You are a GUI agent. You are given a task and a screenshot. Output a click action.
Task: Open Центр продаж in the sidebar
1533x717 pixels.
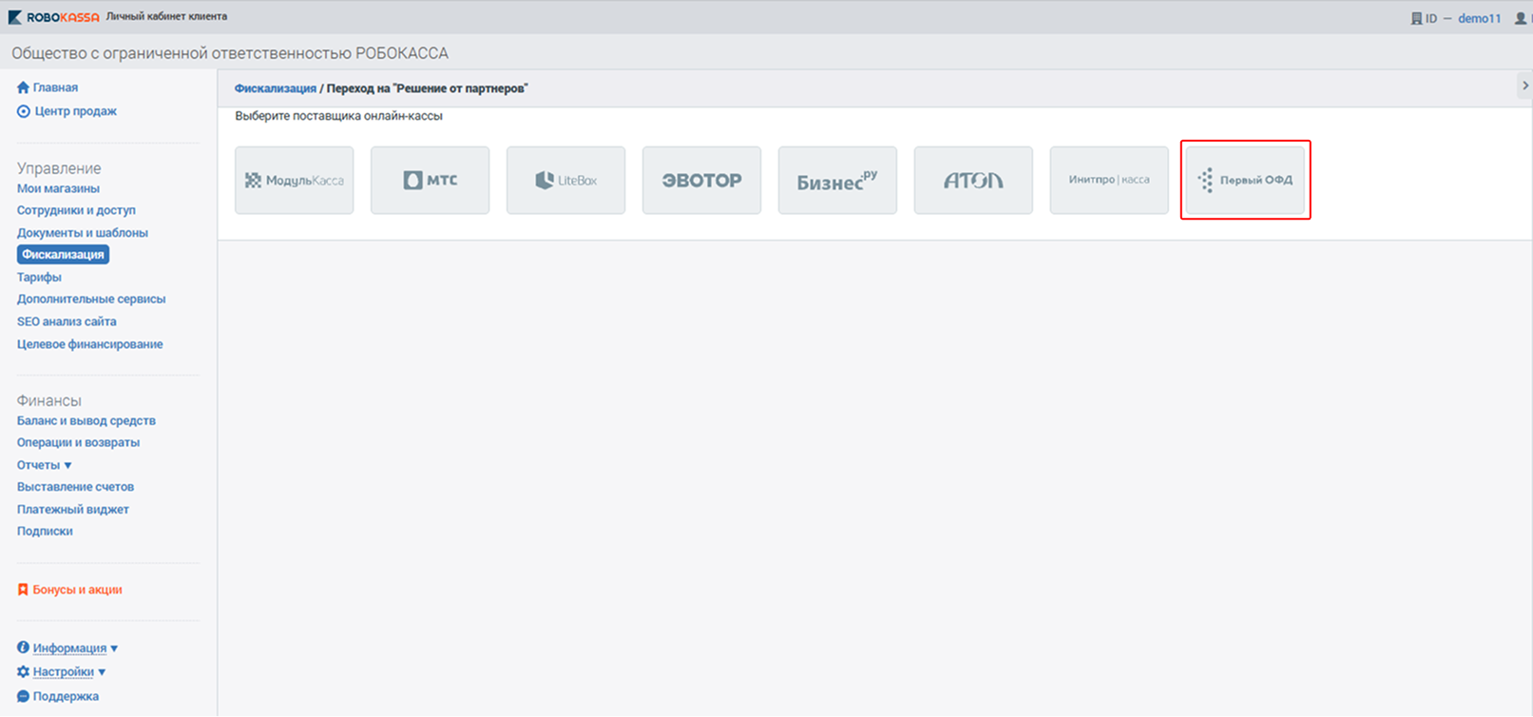tap(75, 111)
